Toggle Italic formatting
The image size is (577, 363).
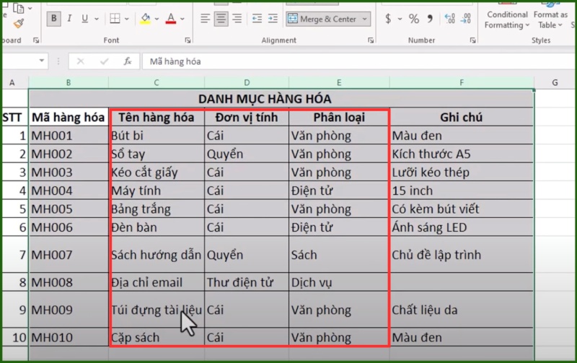coord(69,19)
